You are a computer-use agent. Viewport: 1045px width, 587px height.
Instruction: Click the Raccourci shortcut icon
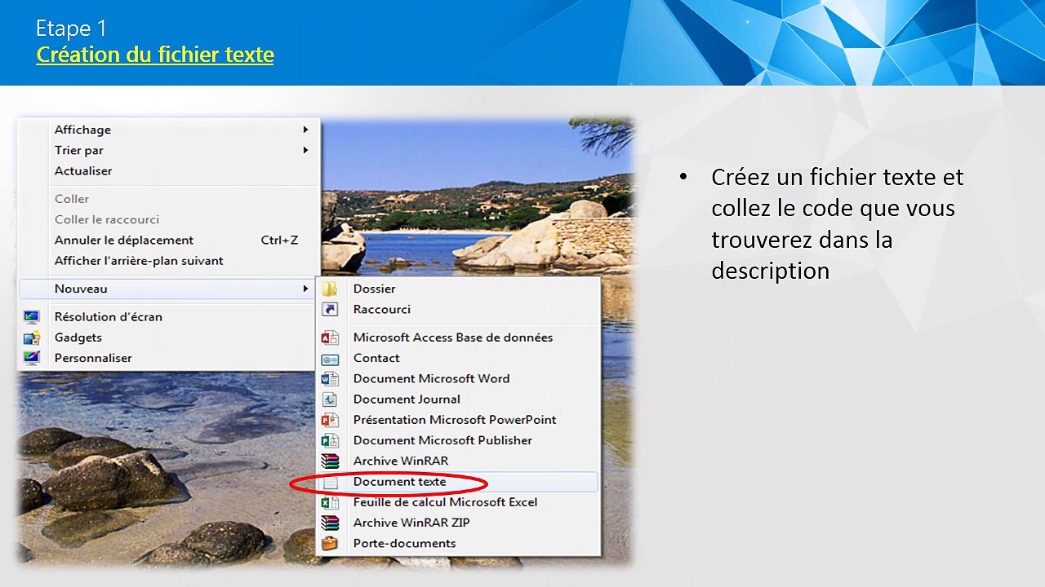[x=330, y=309]
